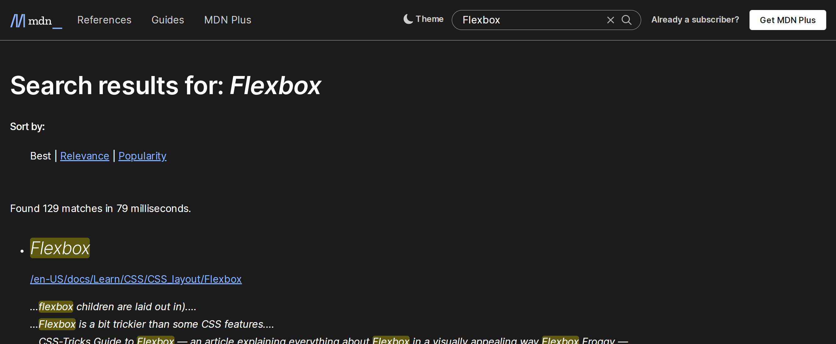Image resolution: width=836 pixels, height=344 pixels.
Task: Sort results by Popularity
Action: point(142,156)
